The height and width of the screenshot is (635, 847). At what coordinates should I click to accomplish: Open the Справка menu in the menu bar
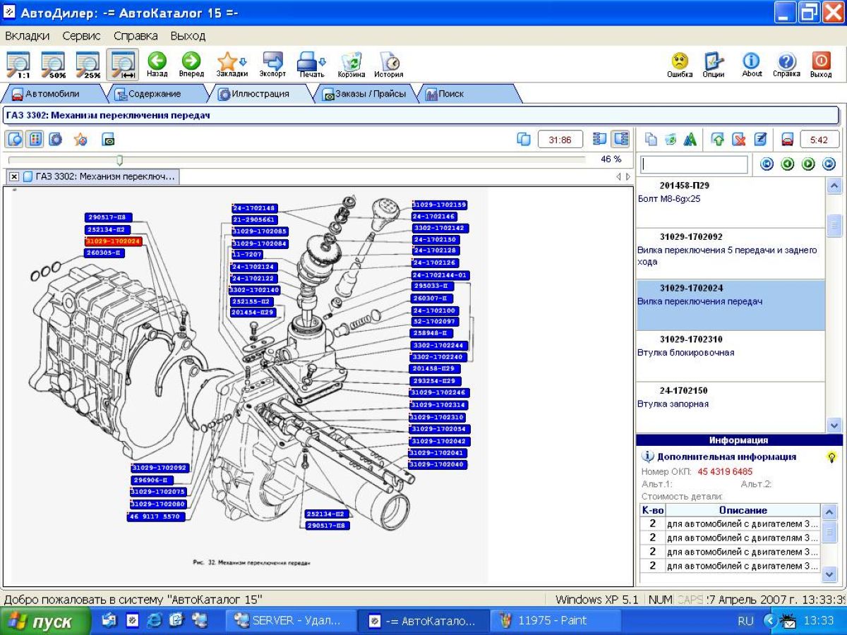point(135,35)
